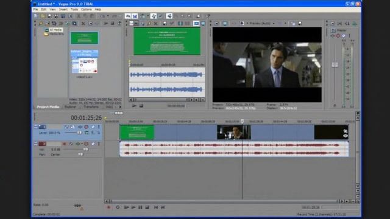Image resolution: width=390 pixels, height=219 pixels.
Task: Minimize the video track header
Action: pyautogui.click(x=36, y=127)
